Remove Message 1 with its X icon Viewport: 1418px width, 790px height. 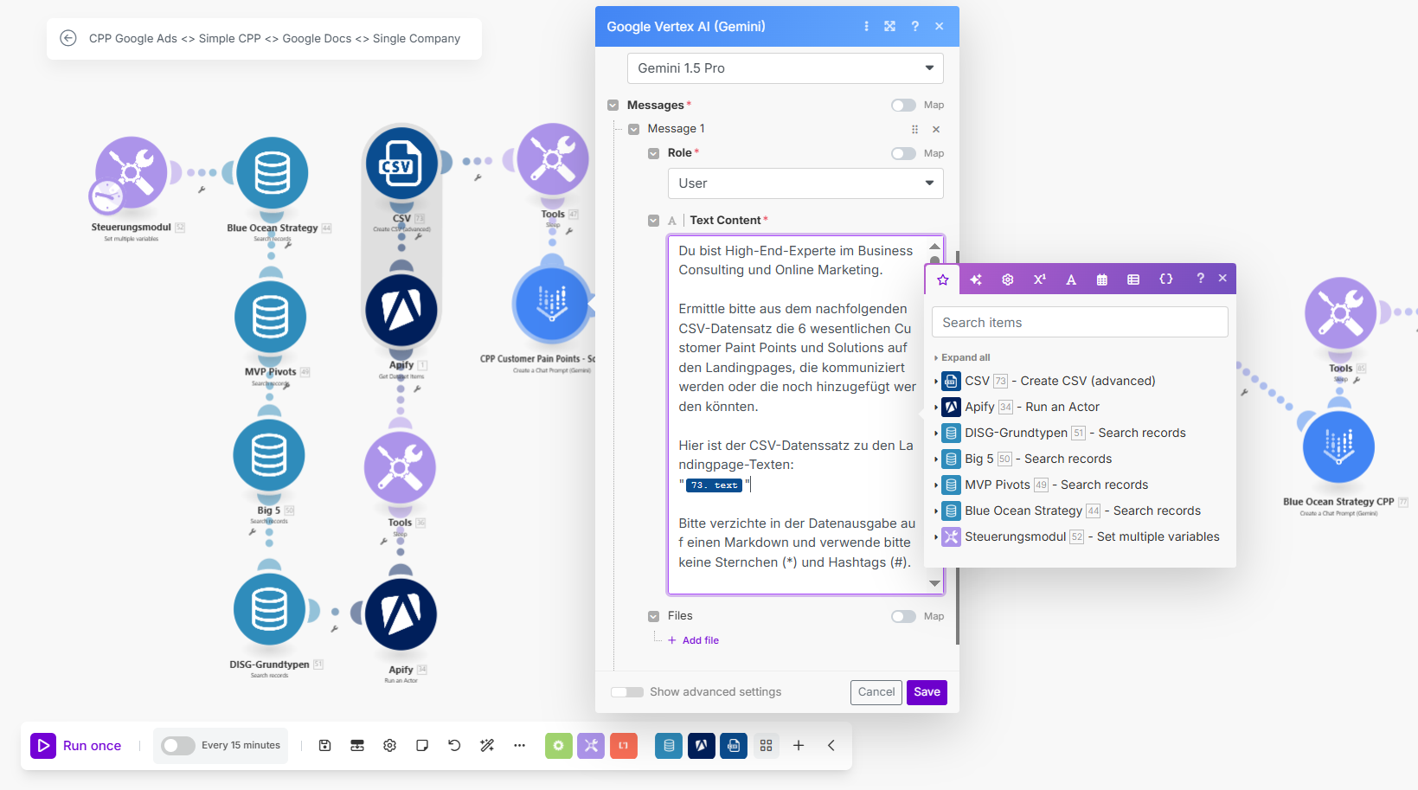[936, 129]
